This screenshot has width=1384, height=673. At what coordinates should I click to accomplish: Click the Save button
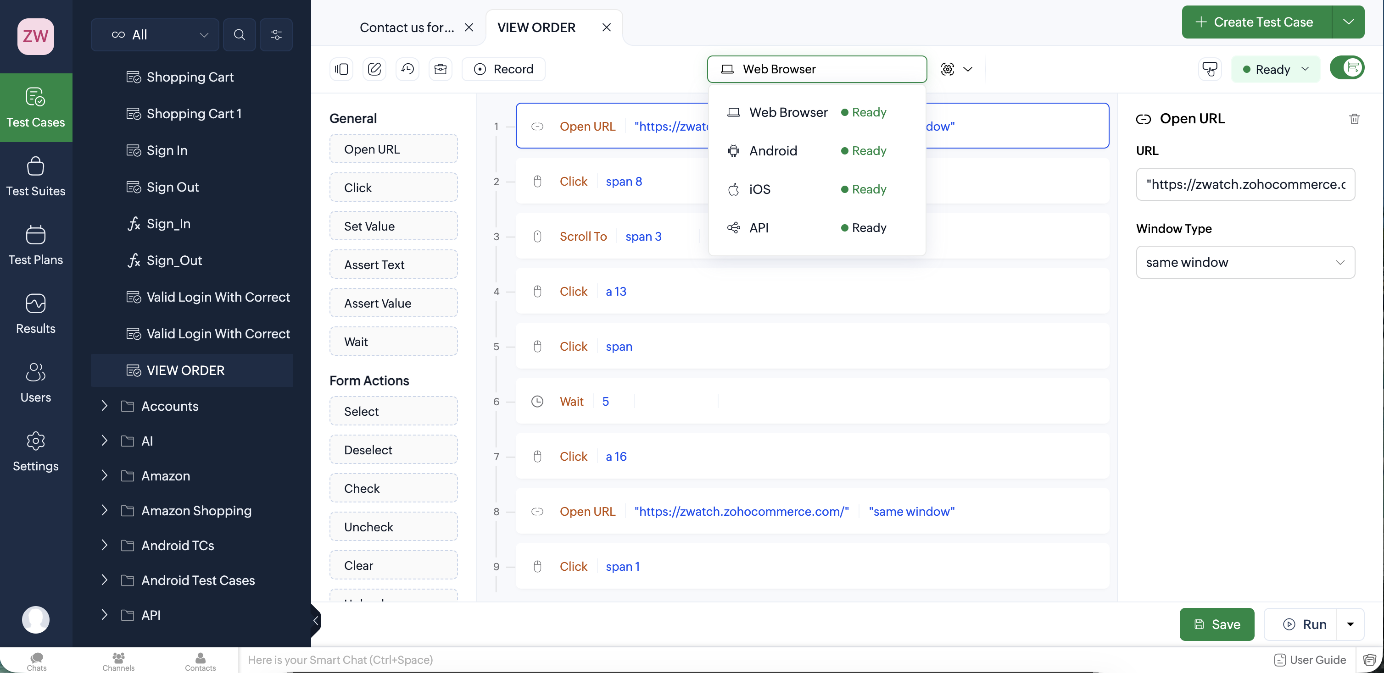pyautogui.click(x=1217, y=624)
